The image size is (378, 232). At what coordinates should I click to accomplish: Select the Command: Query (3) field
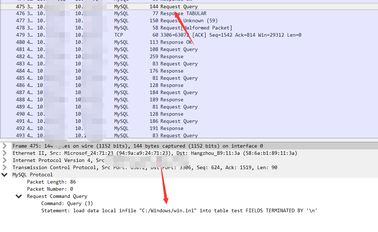tap(67, 204)
